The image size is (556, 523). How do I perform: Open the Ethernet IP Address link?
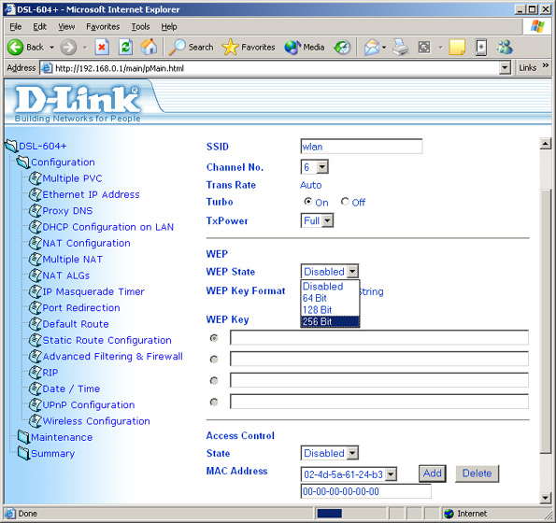click(91, 194)
